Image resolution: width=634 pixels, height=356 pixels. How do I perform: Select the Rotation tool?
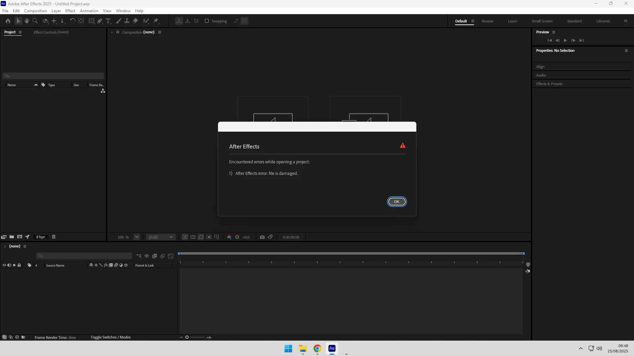point(72,21)
